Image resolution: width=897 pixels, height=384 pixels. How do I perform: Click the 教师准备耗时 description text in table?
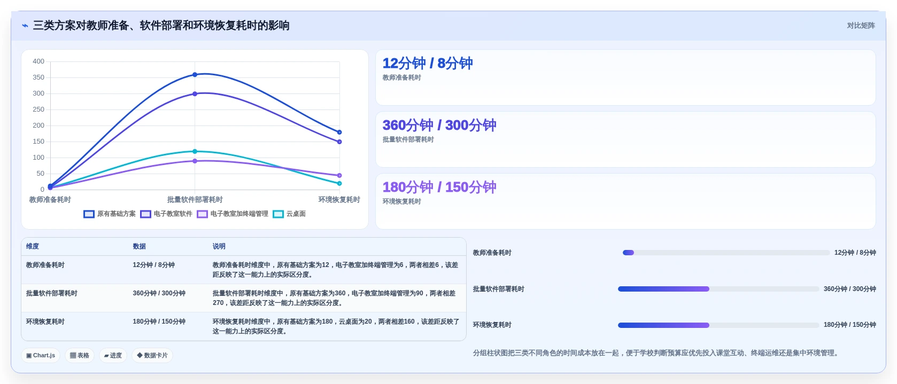pyautogui.click(x=335, y=270)
